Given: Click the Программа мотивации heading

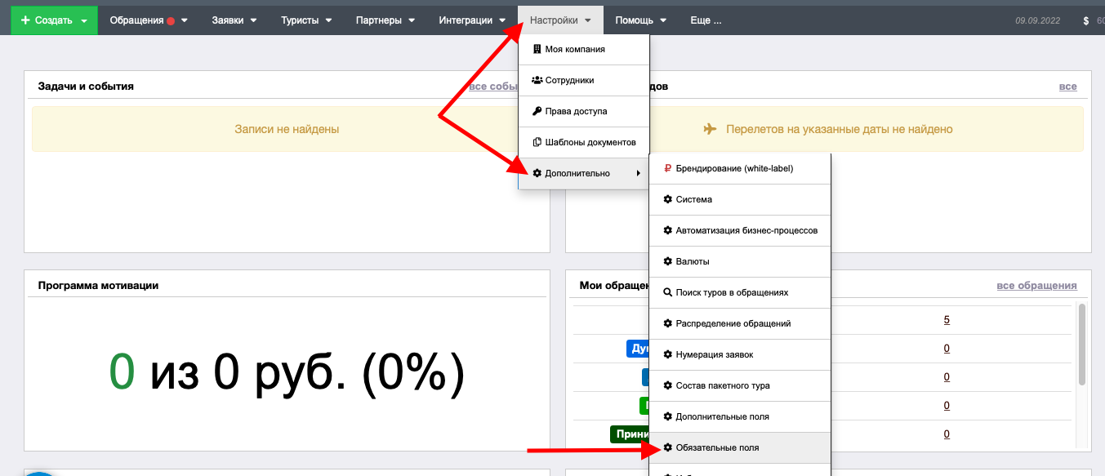Looking at the screenshot, I should click(98, 286).
